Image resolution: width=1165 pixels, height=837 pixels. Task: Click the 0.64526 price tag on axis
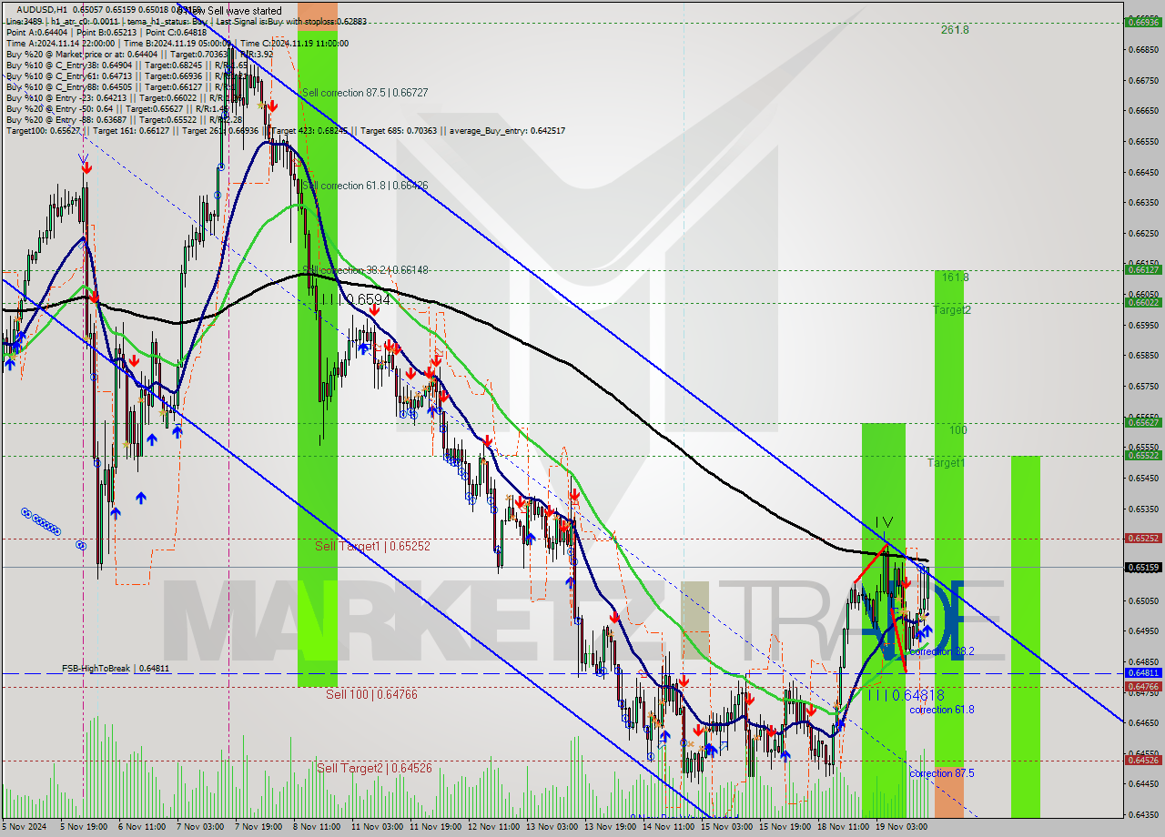[1143, 760]
